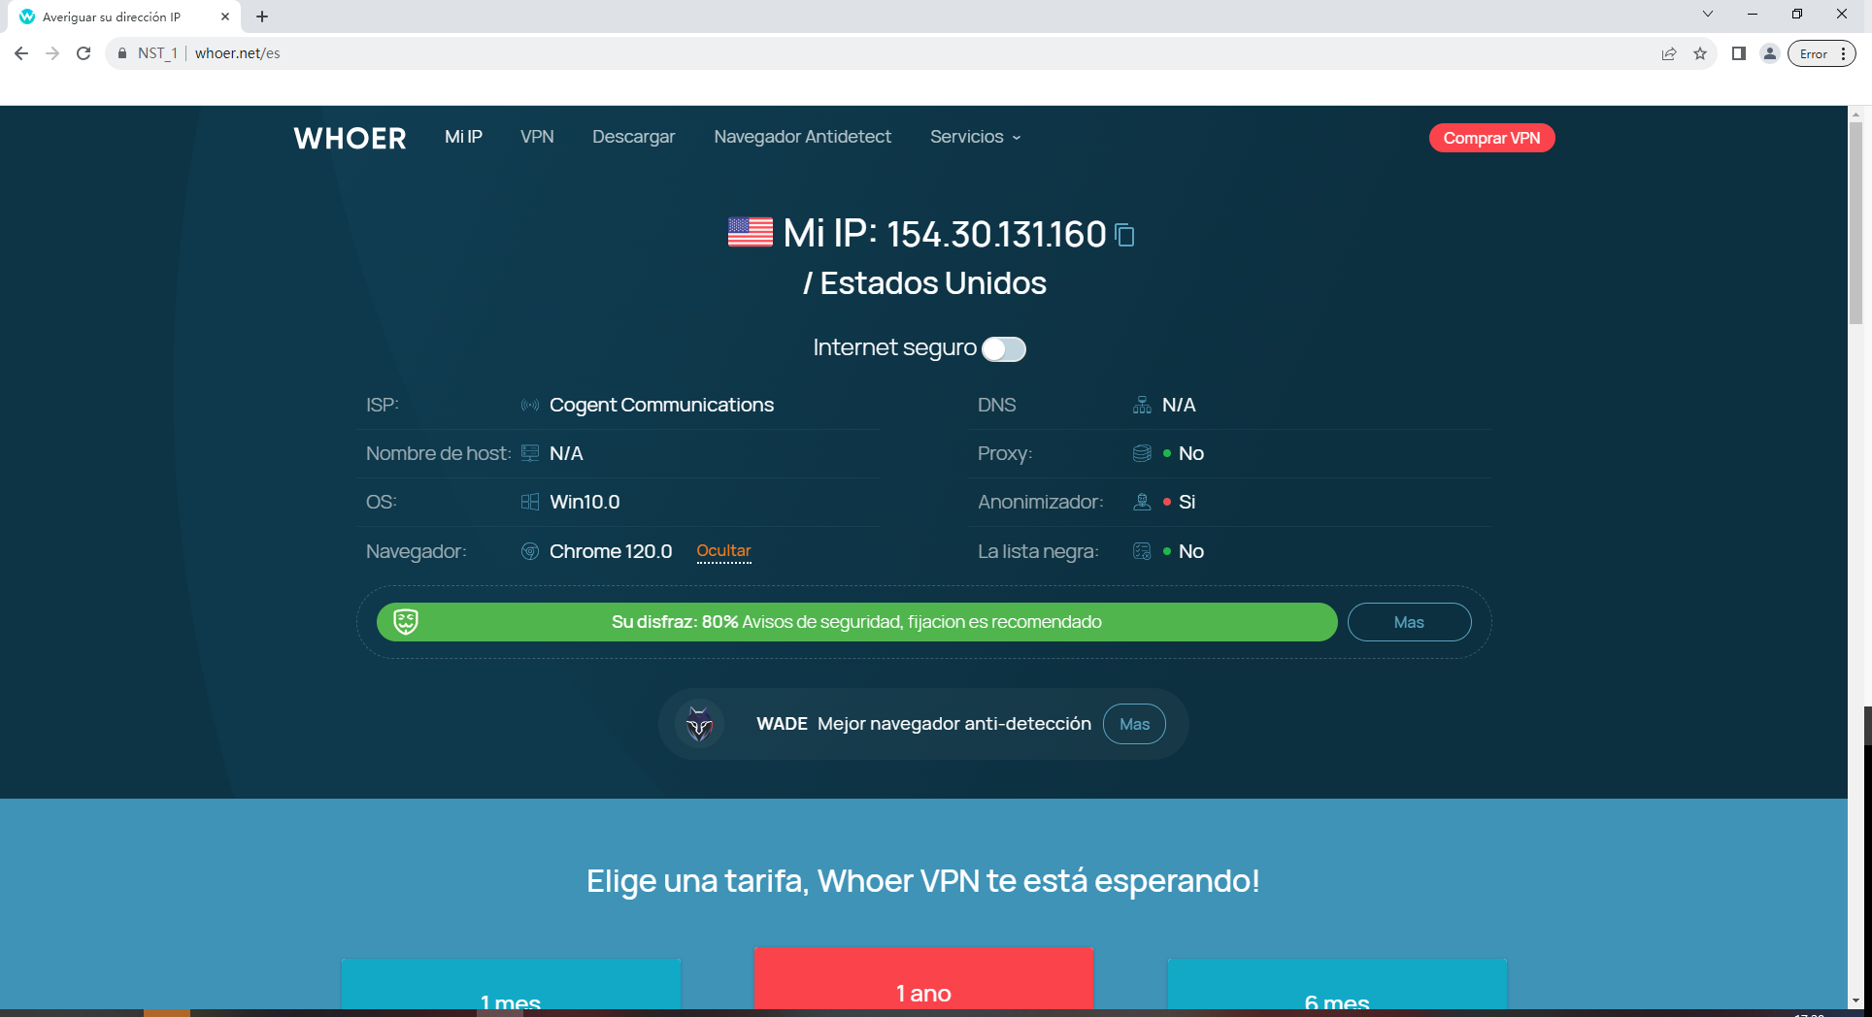Enable the Internet seguro switch
The width and height of the screenshot is (1872, 1017).
[x=1004, y=348]
